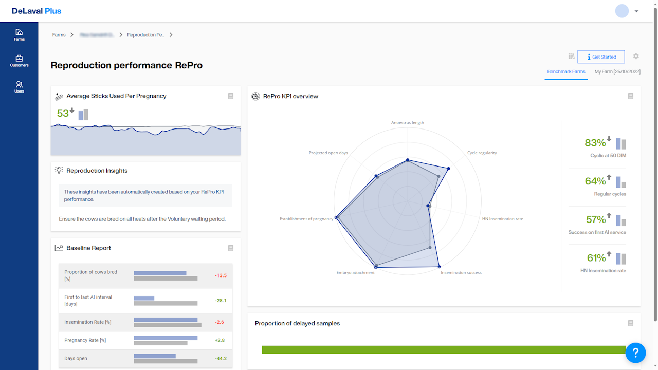Open the Customers sidebar icon
Viewport: 658px width, 370px height.
tap(19, 61)
